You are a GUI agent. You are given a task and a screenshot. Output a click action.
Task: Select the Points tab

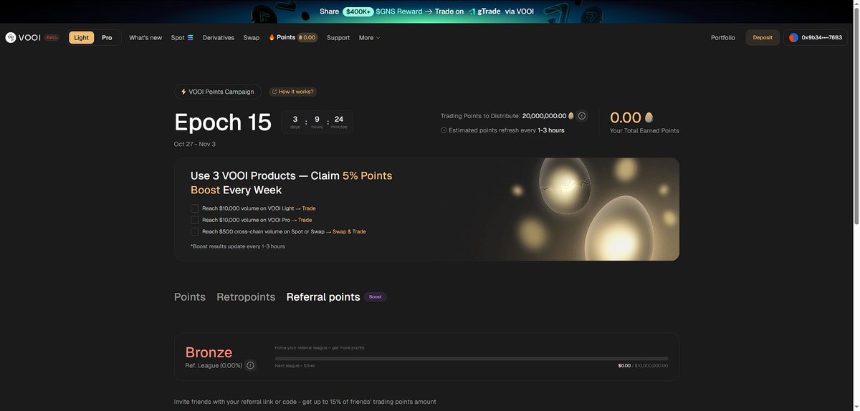190,296
